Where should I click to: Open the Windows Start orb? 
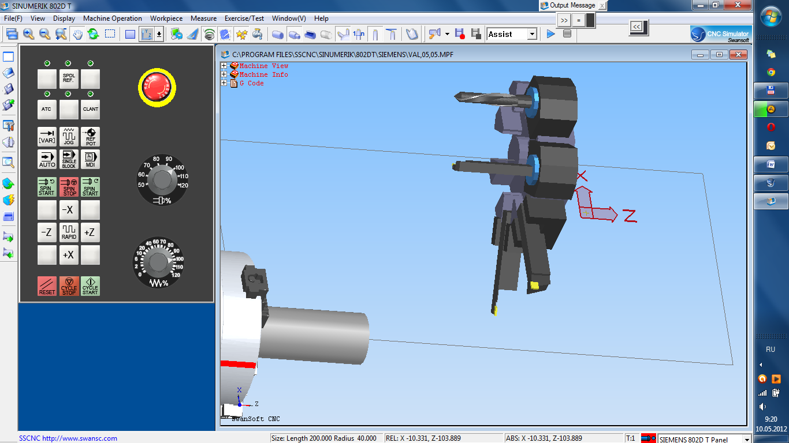pyautogui.click(x=771, y=17)
